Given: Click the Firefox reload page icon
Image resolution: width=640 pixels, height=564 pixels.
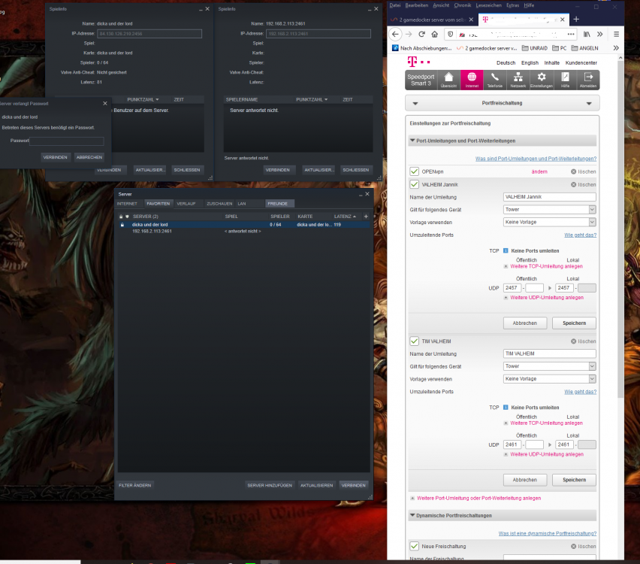Looking at the screenshot, I should (x=421, y=35).
